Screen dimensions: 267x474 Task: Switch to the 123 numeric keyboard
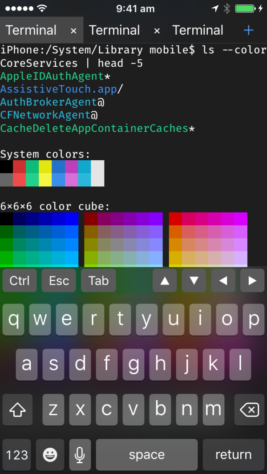(x=17, y=454)
